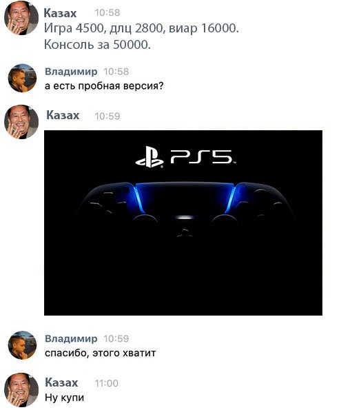Image resolution: width=361 pixels, height=410 pixels.
Task: Click the 11:00 timestamp on the last message
Action: (x=106, y=383)
